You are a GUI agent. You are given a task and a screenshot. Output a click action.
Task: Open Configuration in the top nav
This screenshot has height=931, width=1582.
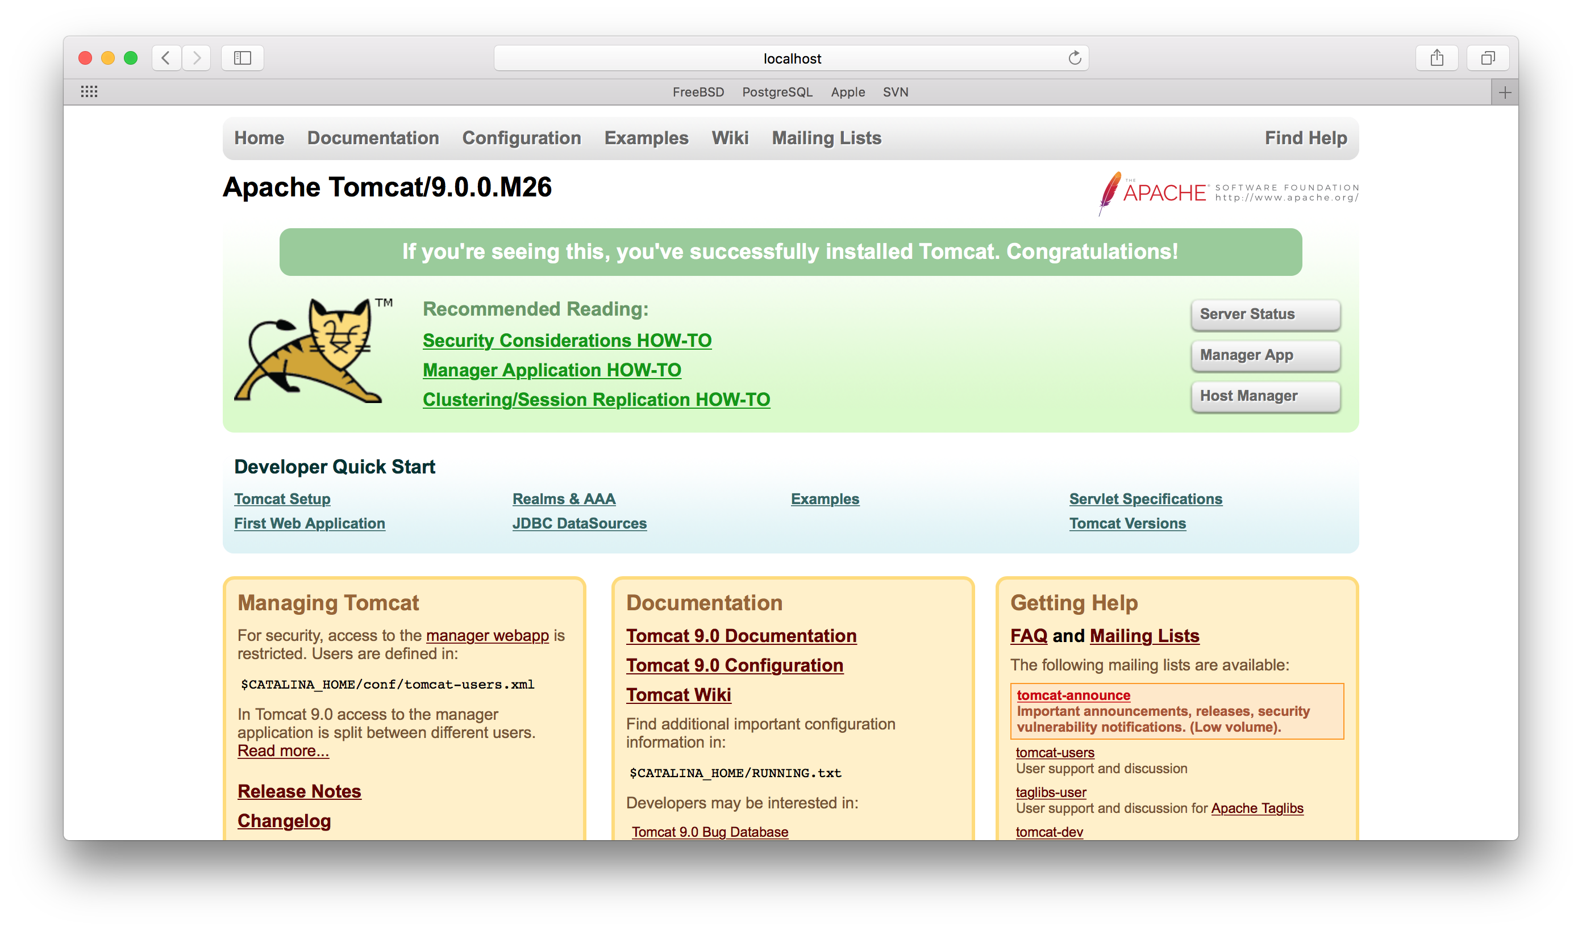[x=522, y=138]
